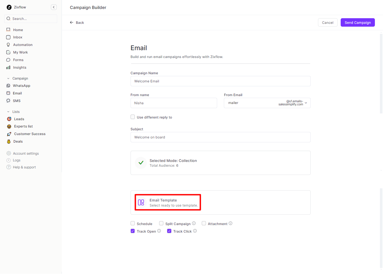The image size is (383, 274).
Task: Collapse the Campaign section in the sidebar
Action: 8,78
